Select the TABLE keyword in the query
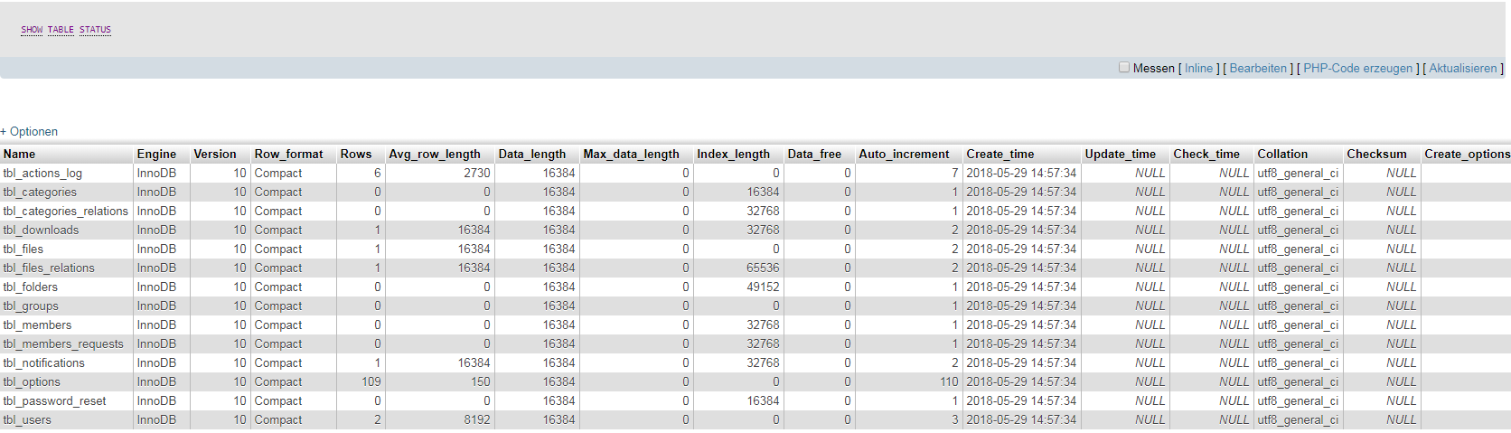The image size is (1511, 433). coord(61,30)
